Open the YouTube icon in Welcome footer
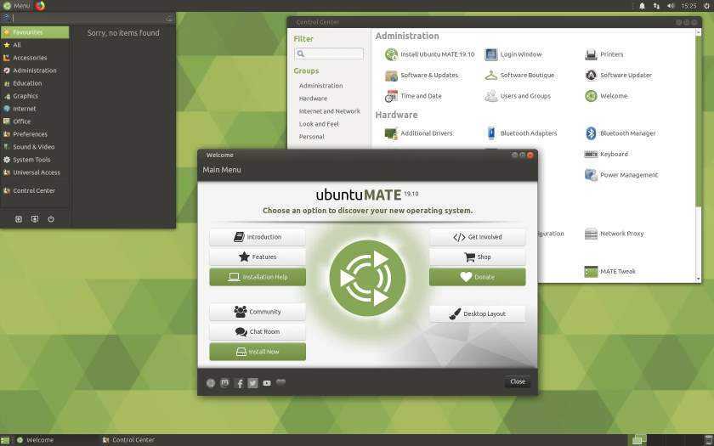The width and height of the screenshot is (714, 446). coord(267,383)
